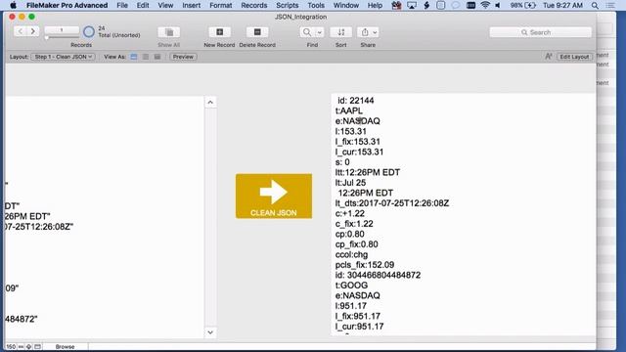The image size is (626, 352).
Task: Click zoom level 150 in status bar
Action: point(11,346)
